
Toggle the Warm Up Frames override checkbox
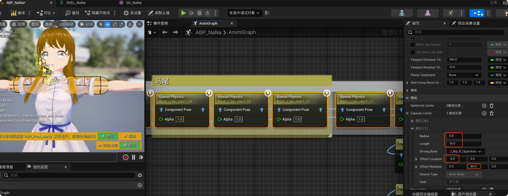pos(413,44)
